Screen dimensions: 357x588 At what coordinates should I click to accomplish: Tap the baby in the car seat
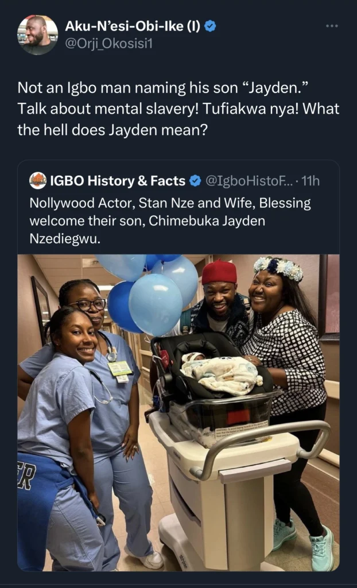point(221,372)
